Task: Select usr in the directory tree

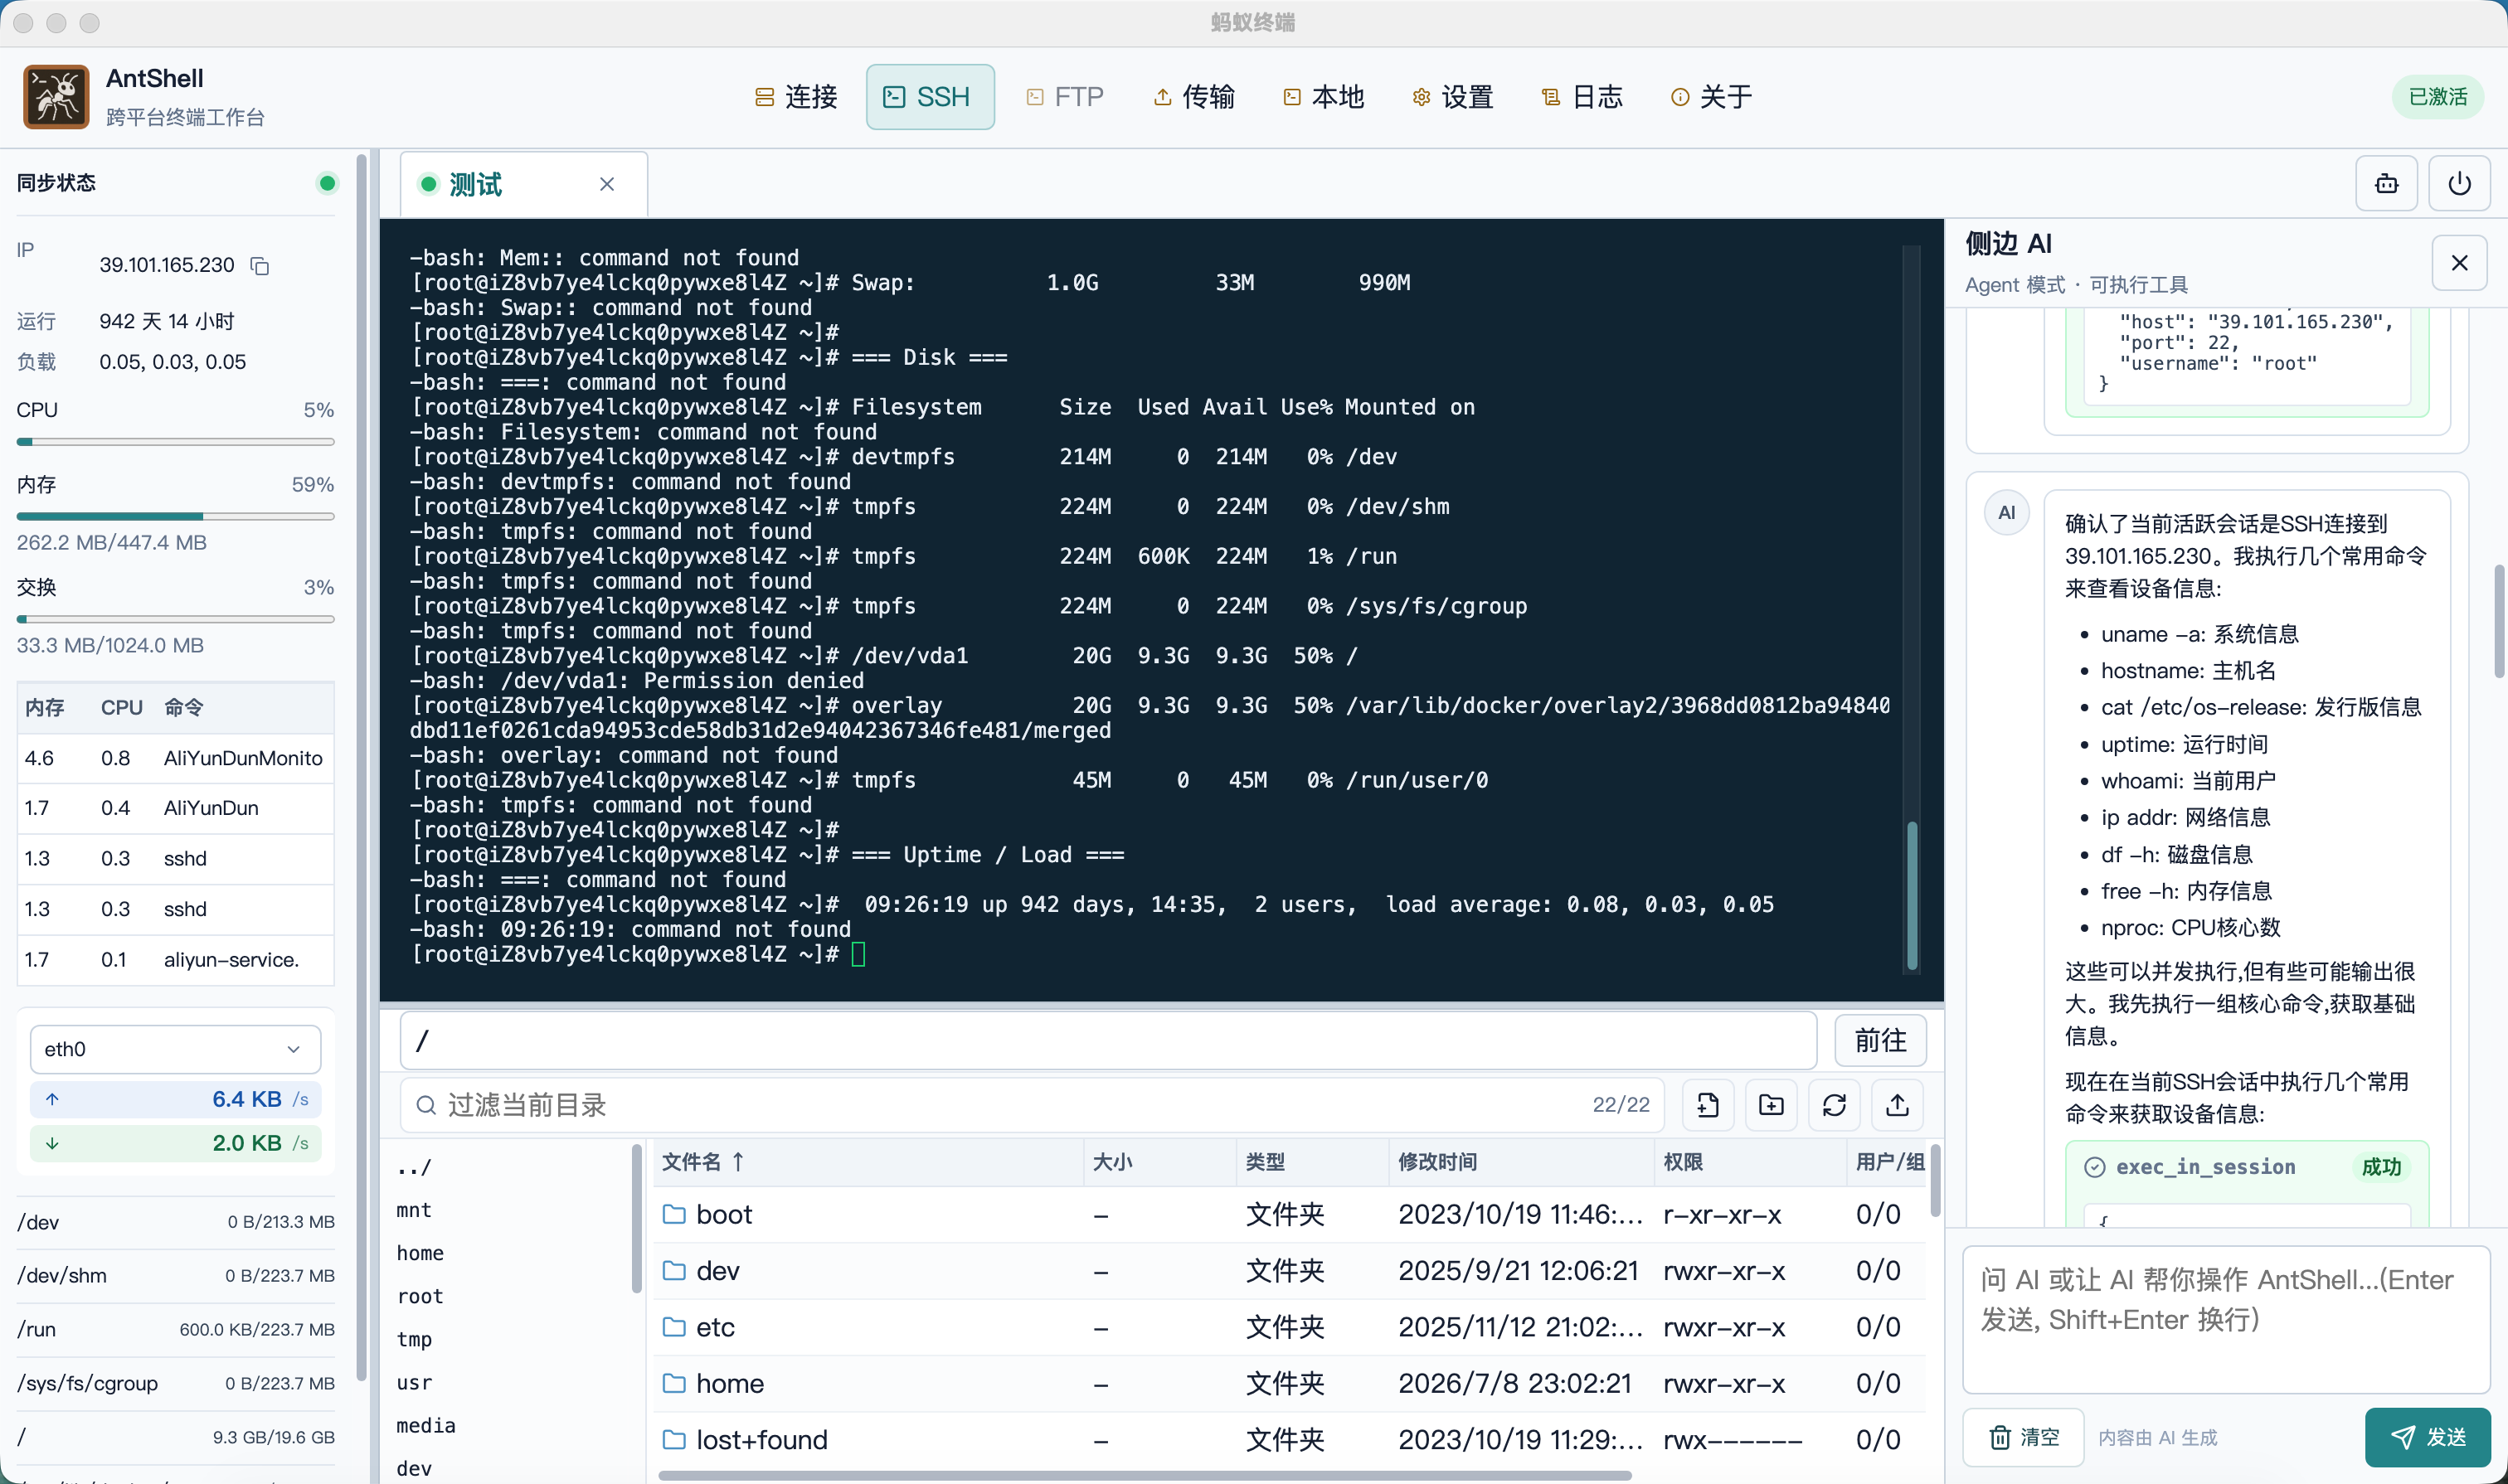Action: 414,1382
